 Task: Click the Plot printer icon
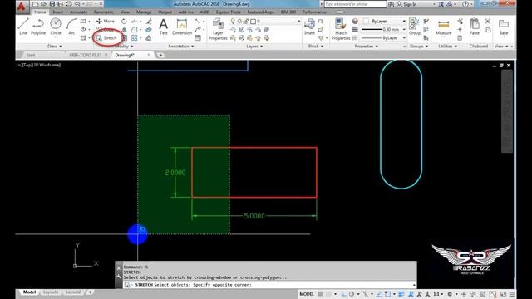(x=69, y=4)
